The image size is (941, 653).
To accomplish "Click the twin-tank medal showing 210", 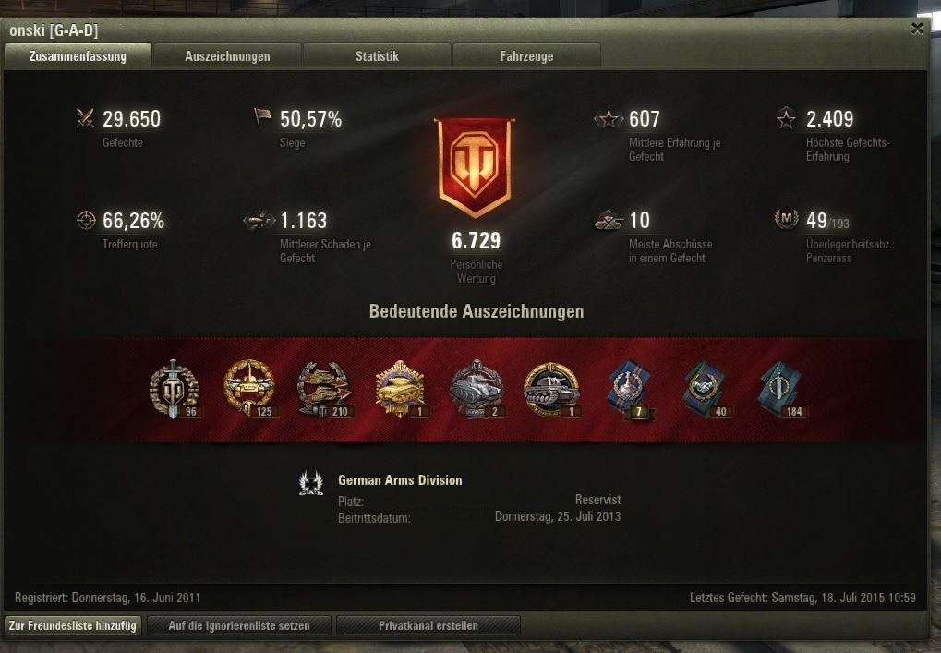I will pos(325,389).
